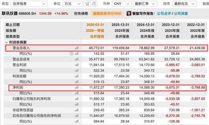Open chart icon for 营业利润 同比(%) row

click(77, 70)
